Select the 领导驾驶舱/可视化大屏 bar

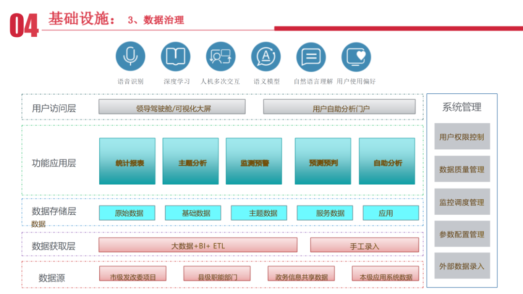(x=172, y=107)
